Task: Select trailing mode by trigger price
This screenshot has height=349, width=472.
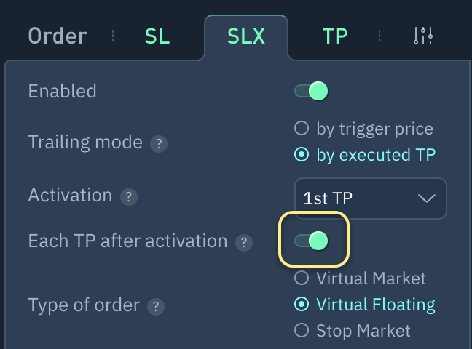Action: [x=302, y=129]
